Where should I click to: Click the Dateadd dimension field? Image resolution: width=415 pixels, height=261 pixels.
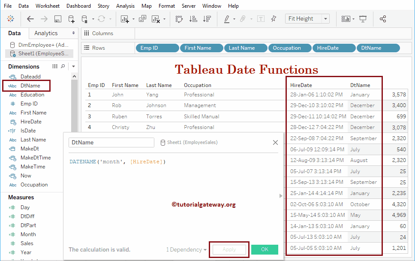(x=30, y=76)
